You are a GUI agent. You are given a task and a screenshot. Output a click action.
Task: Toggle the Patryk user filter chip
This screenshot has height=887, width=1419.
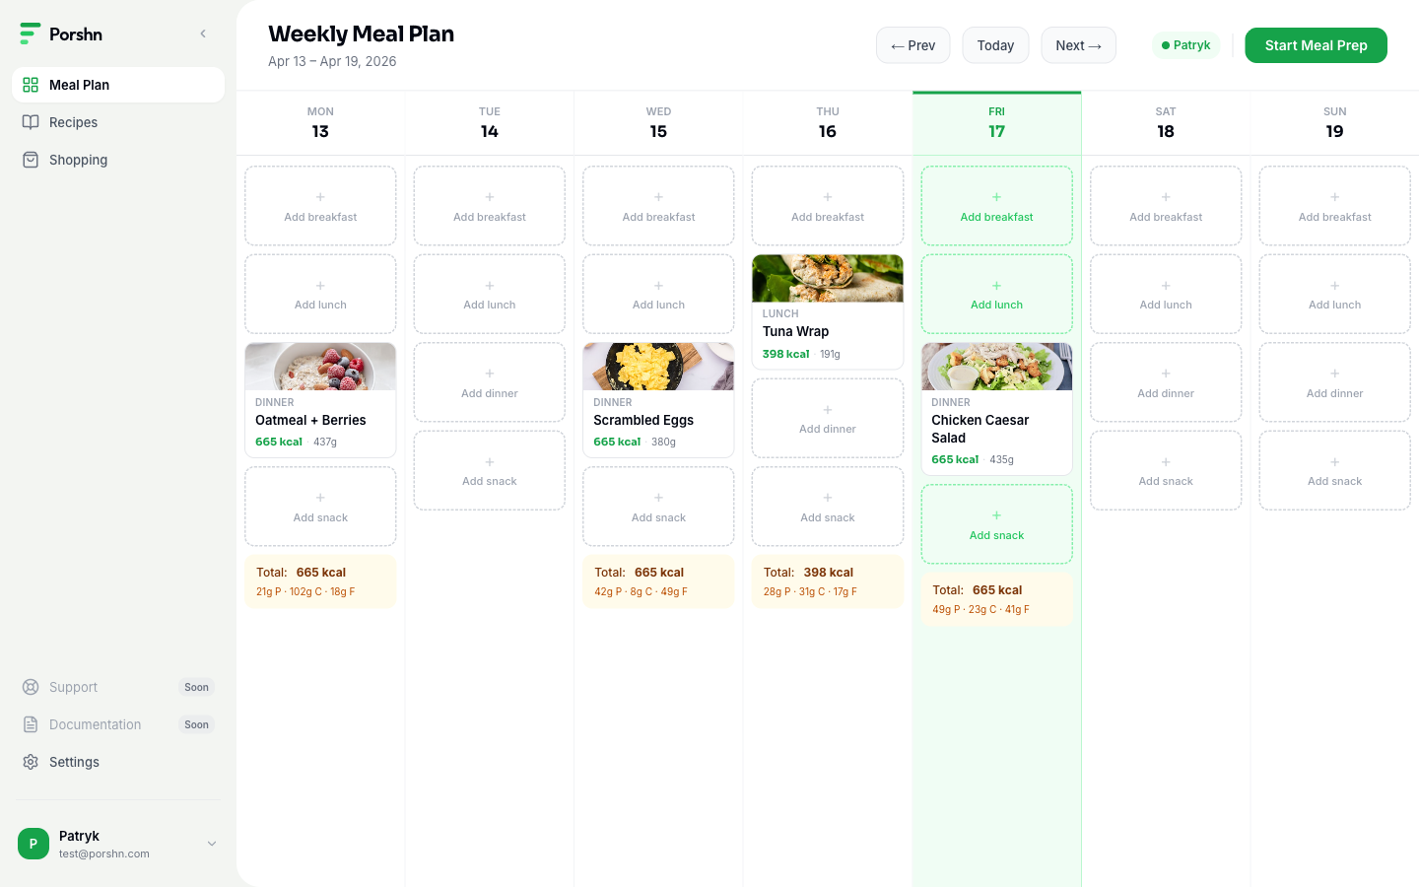[x=1185, y=45]
